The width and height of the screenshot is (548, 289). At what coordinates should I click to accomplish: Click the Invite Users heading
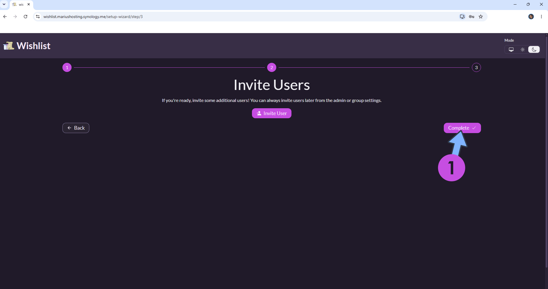[x=272, y=85]
